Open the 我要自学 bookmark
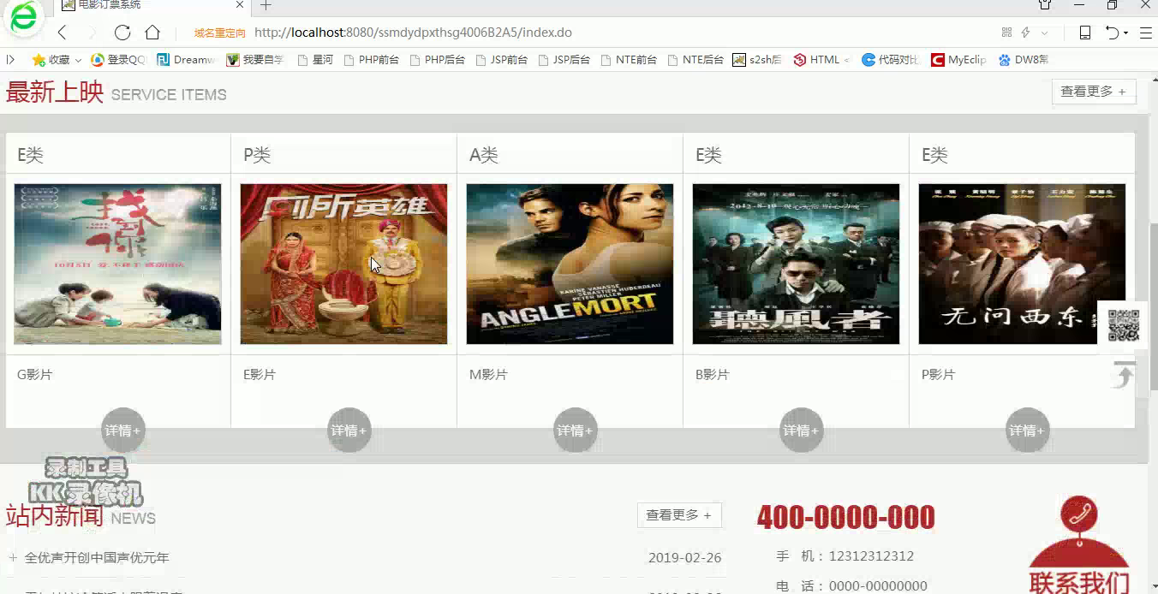1158x594 pixels. pos(255,60)
